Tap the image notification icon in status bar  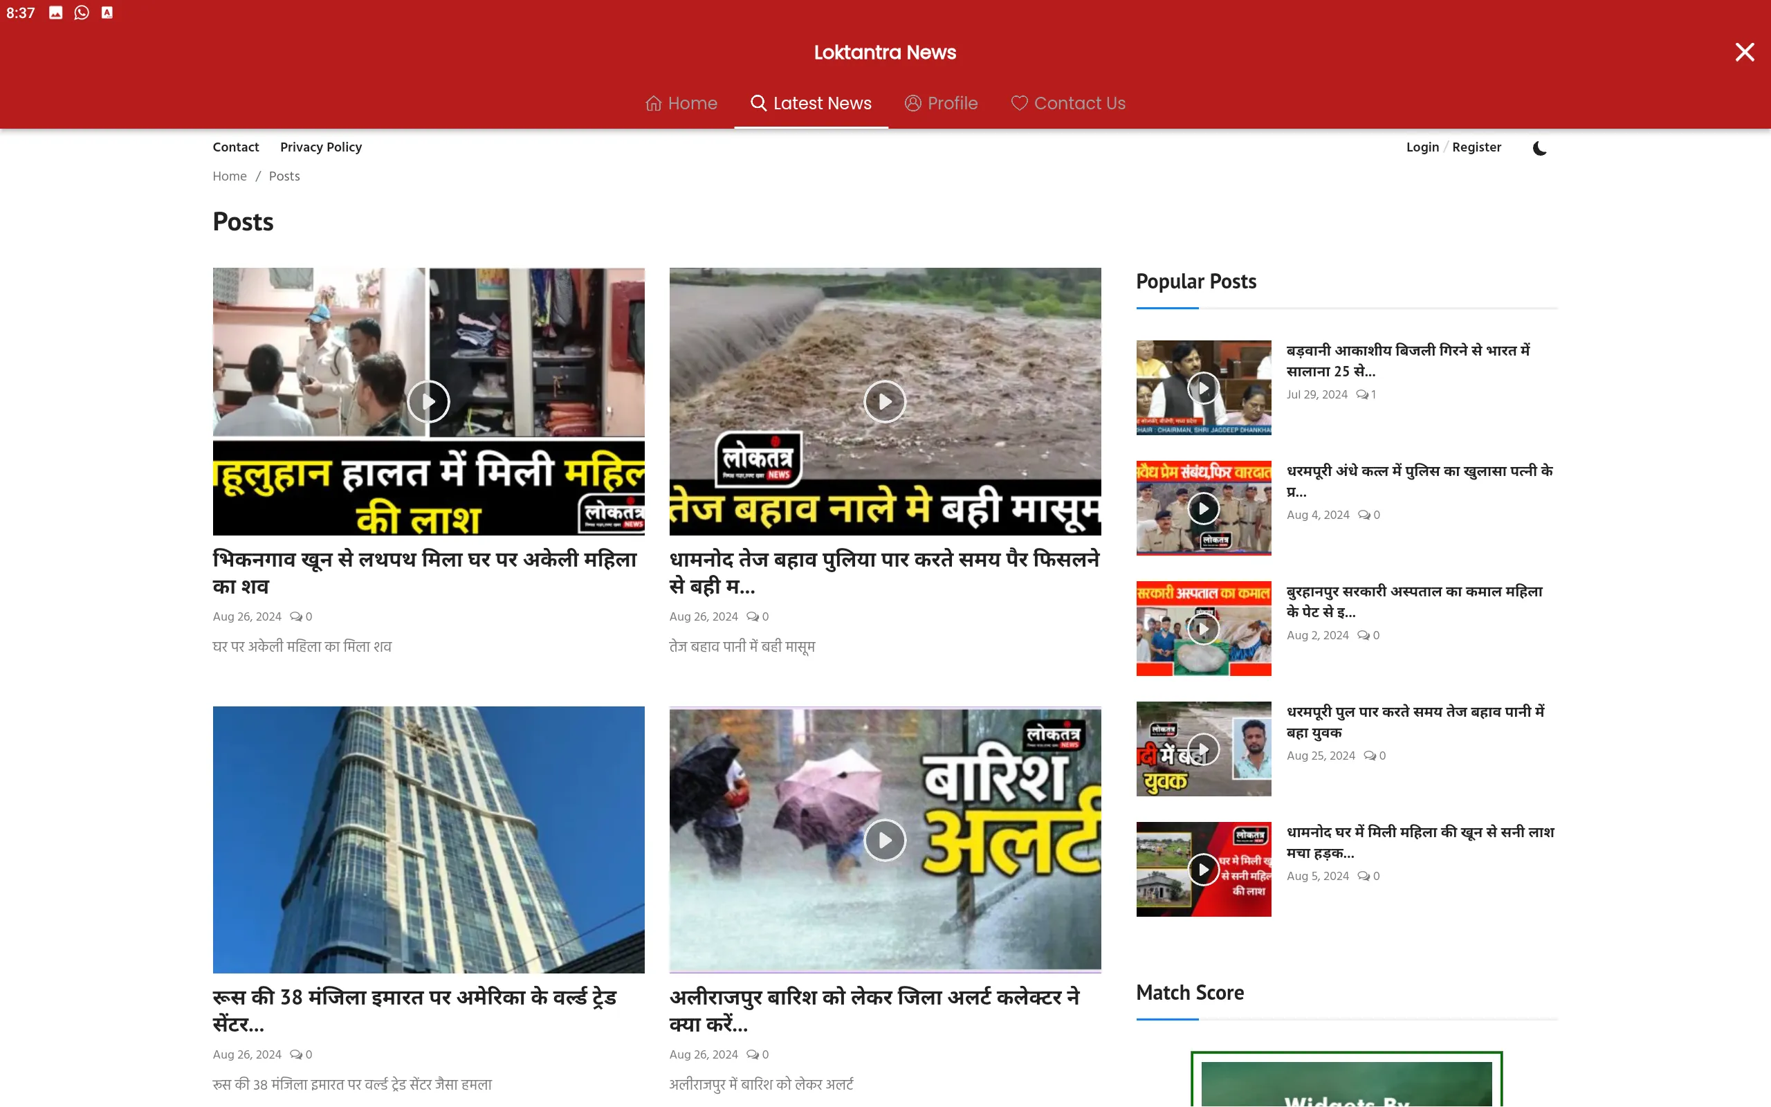coord(55,12)
